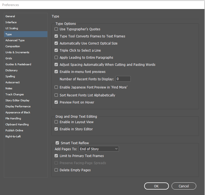Toggle Enable in-menu font previews
Viewport: 205px width, 195px height.
tap(56, 72)
